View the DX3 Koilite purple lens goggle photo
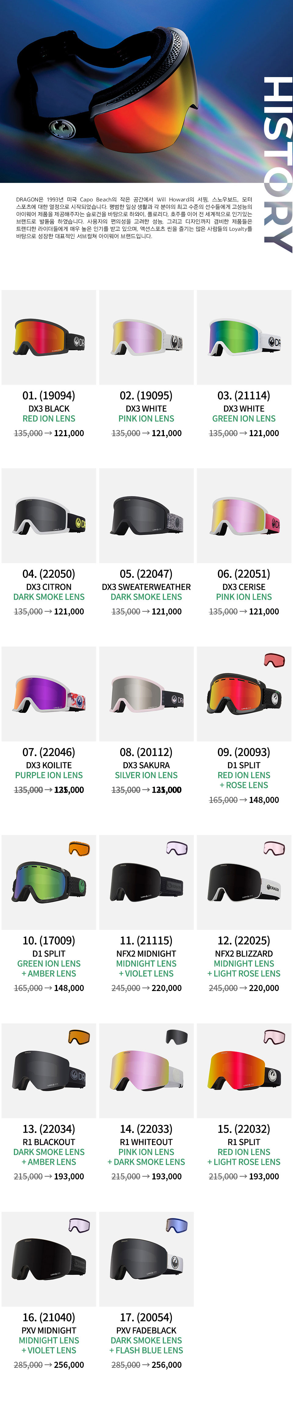The width and height of the screenshot is (293, 1407). tap(49, 694)
